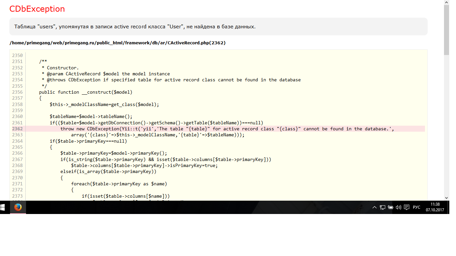Click the CActiveRecord.php(2362) file path

[x=118, y=43]
